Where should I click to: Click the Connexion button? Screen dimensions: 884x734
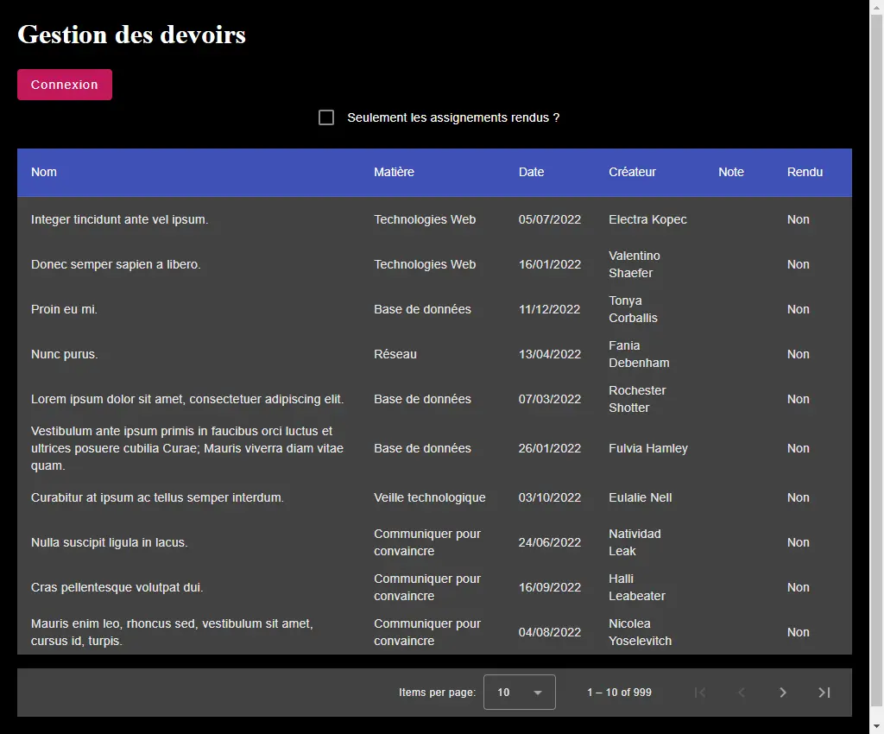[x=64, y=84]
